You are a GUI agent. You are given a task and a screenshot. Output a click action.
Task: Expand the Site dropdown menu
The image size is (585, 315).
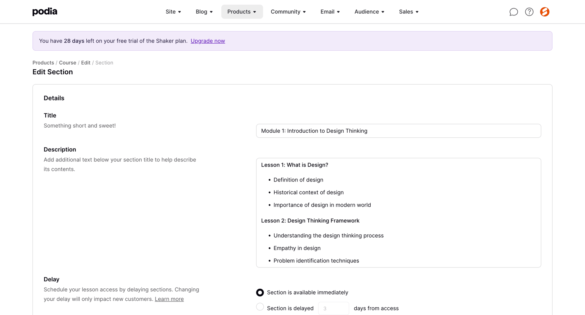pyautogui.click(x=173, y=12)
